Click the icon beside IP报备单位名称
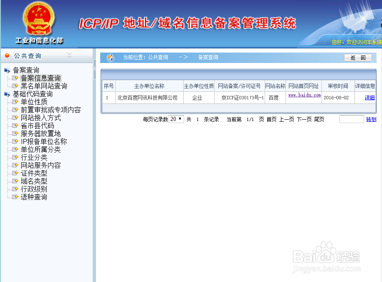The width and height of the screenshot is (382, 282). pyautogui.click(x=15, y=141)
